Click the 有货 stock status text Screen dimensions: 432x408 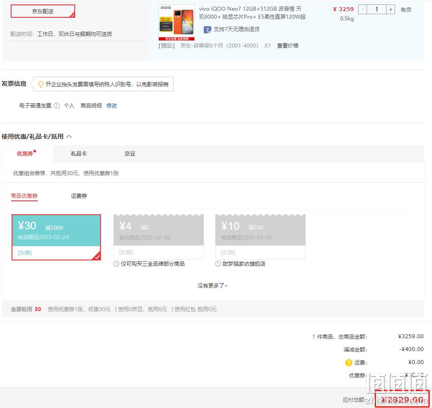point(406,10)
